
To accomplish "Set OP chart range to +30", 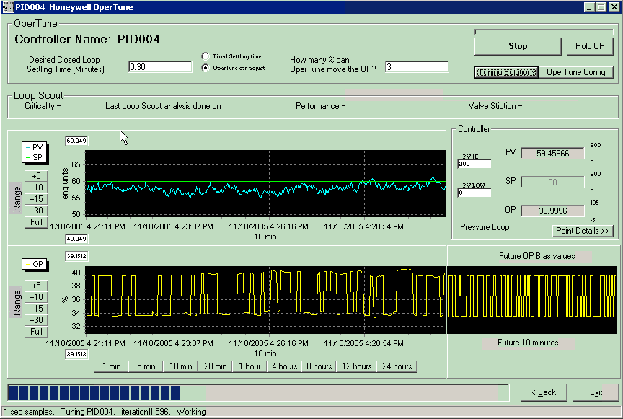I will pyautogui.click(x=36, y=320).
